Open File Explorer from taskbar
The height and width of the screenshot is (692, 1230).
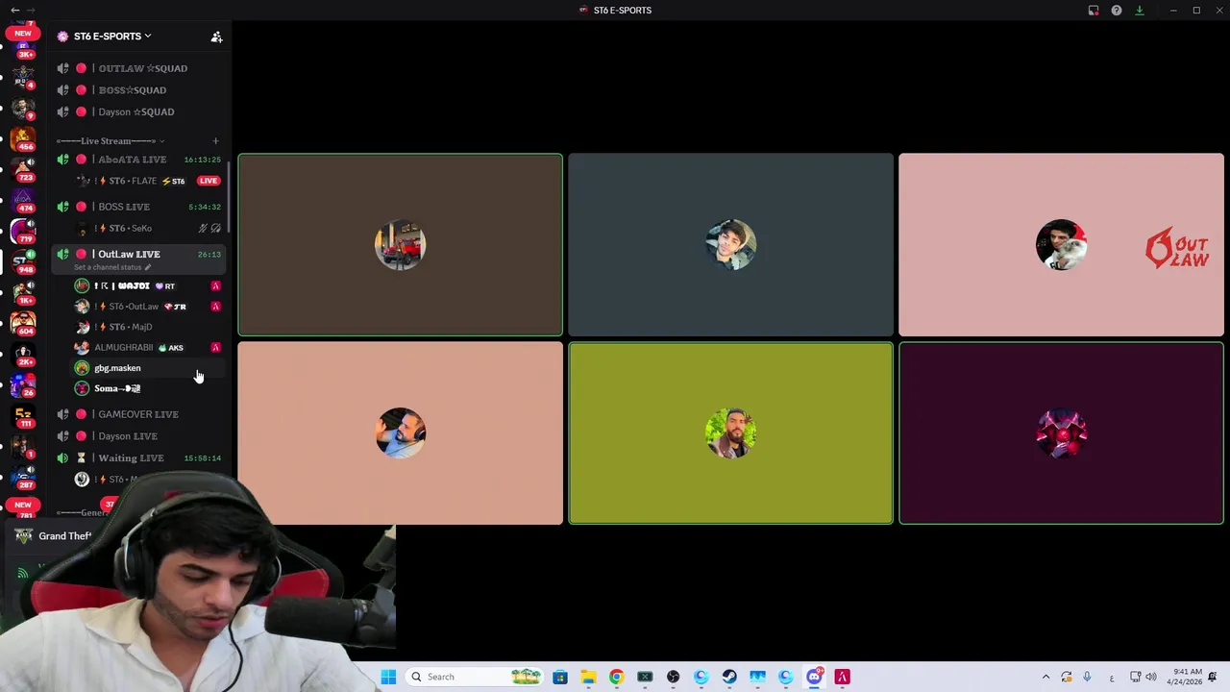click(x=588, y=677)
